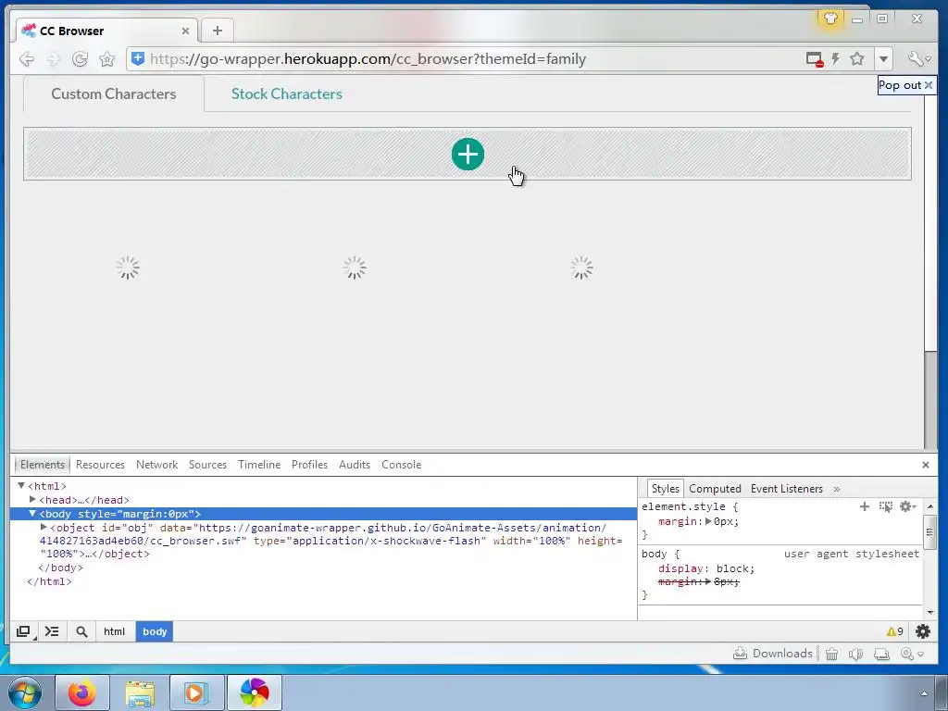Click the blocked pop-up monitor icon in address bar
Image resolution: width=948 pixels, height=711 pixels.
click(x=815, y=58)
